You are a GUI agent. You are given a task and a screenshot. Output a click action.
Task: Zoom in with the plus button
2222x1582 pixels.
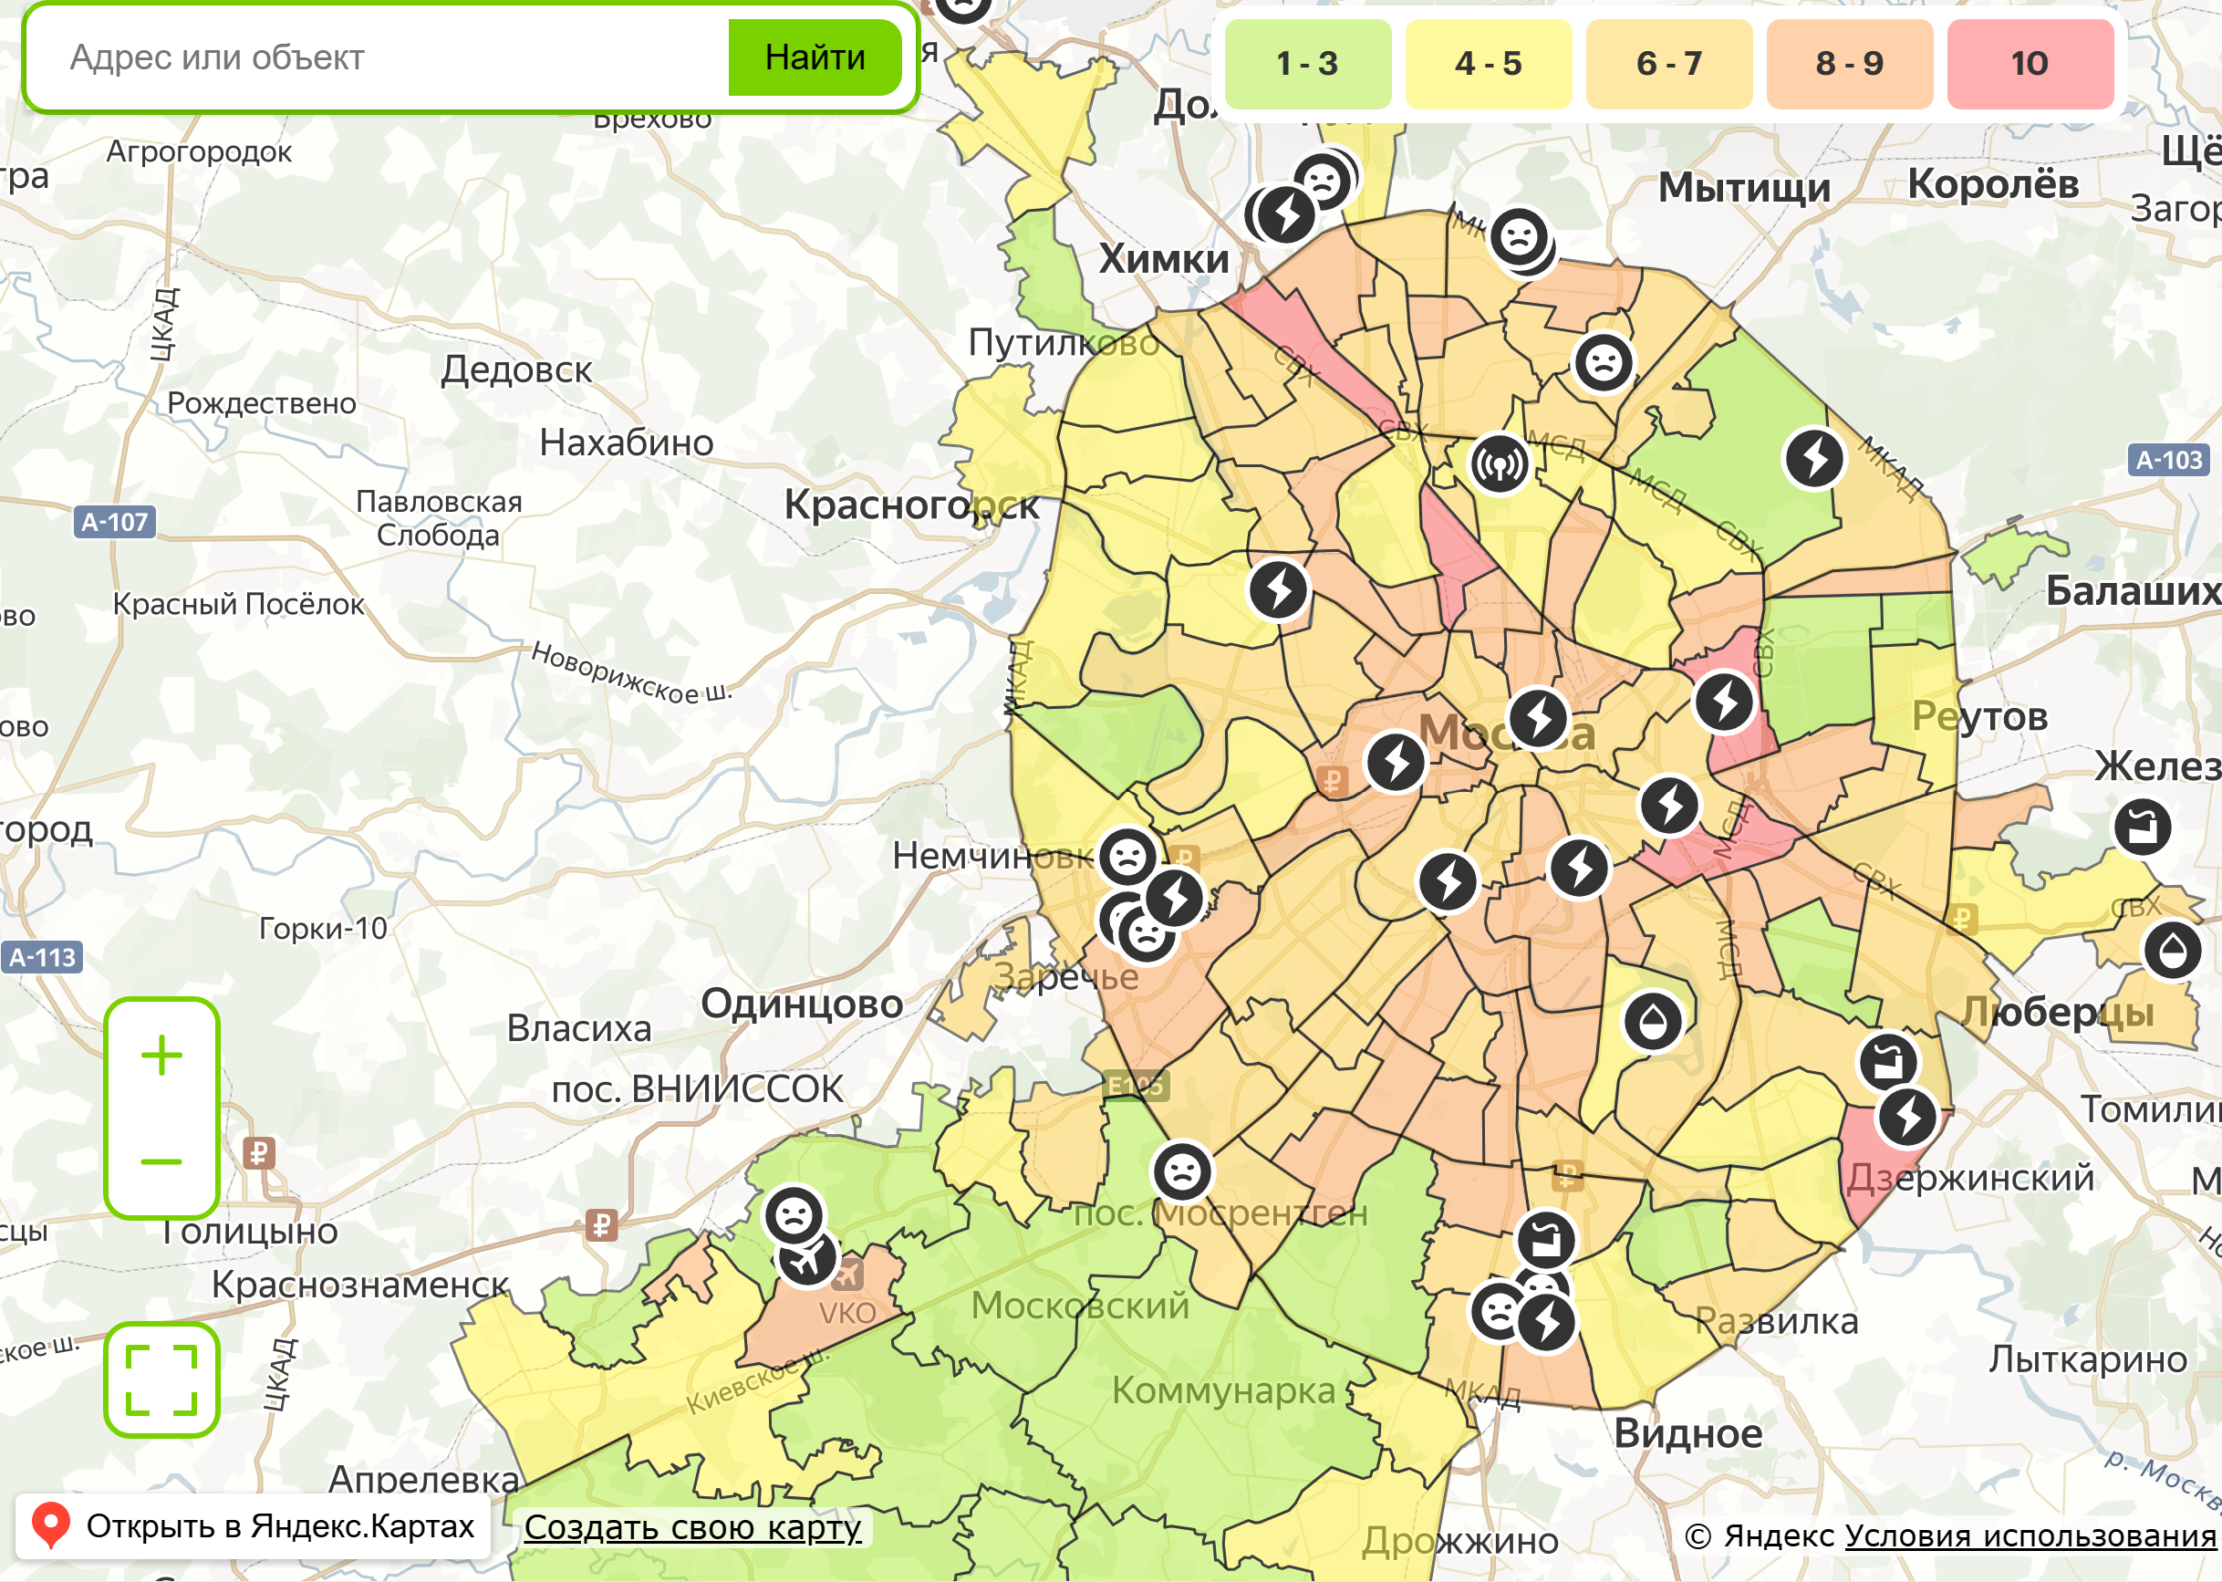pos(161,1055)
